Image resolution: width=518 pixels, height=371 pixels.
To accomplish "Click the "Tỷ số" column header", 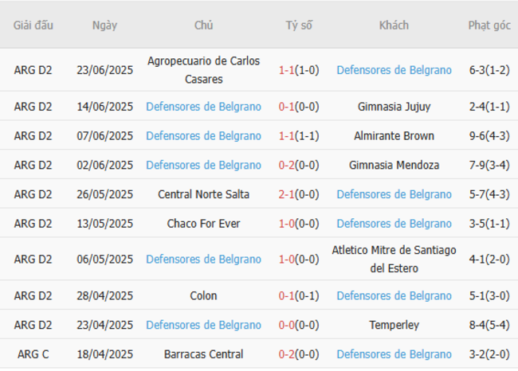I will click(299, 25).
